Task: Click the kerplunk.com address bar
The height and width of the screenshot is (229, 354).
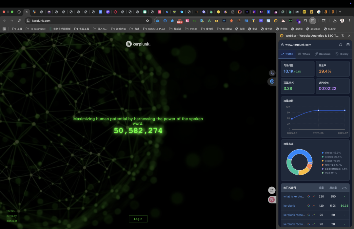Action: click(88, 21)
